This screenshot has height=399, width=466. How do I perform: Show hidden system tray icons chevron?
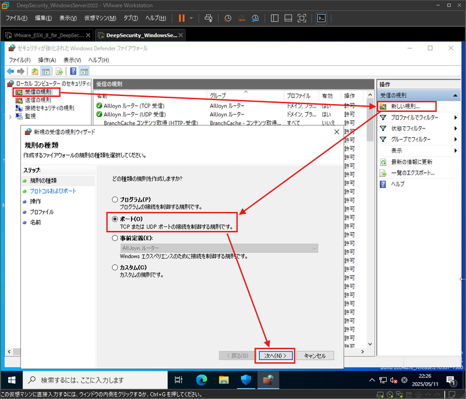(372, 380)
